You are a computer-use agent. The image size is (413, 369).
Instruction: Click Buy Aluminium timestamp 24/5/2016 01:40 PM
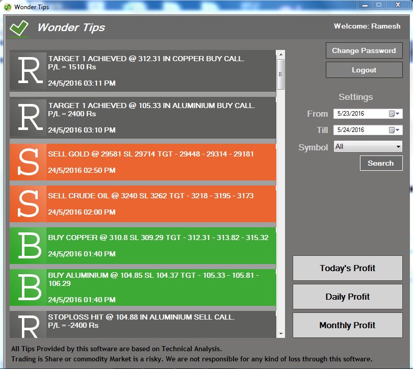click(x=82, y=300)
